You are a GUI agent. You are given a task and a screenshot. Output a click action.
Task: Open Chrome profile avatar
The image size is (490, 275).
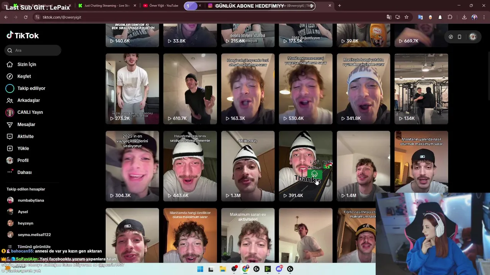[474, 17]
